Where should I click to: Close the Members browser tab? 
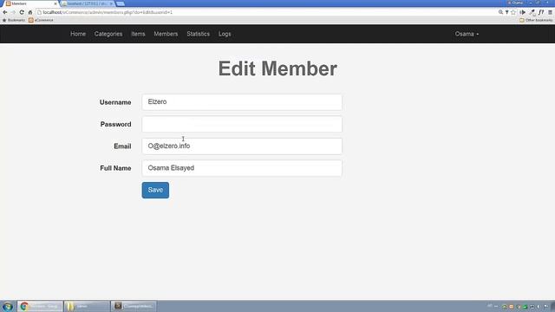[55, 3]
